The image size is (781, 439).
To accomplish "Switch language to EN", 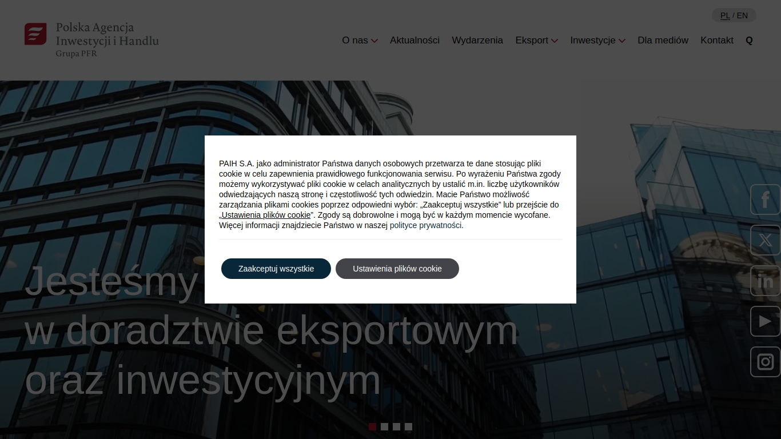I will tap(742, 15).
